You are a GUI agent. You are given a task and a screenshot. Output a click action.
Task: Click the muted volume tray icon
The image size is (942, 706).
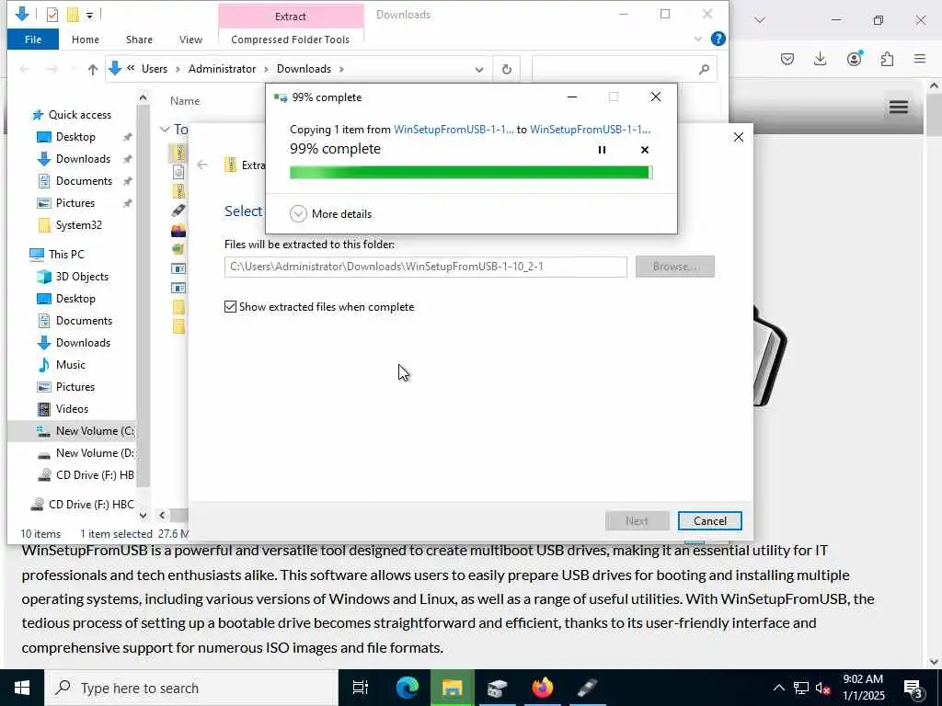(821, 688)
